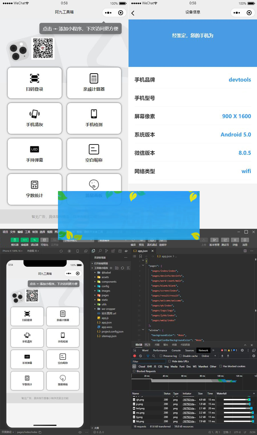Viewport: 257px width, 435px height.
Task: Click the 模拟器 simulator toolbar button
Action: [x=15, y=240]
